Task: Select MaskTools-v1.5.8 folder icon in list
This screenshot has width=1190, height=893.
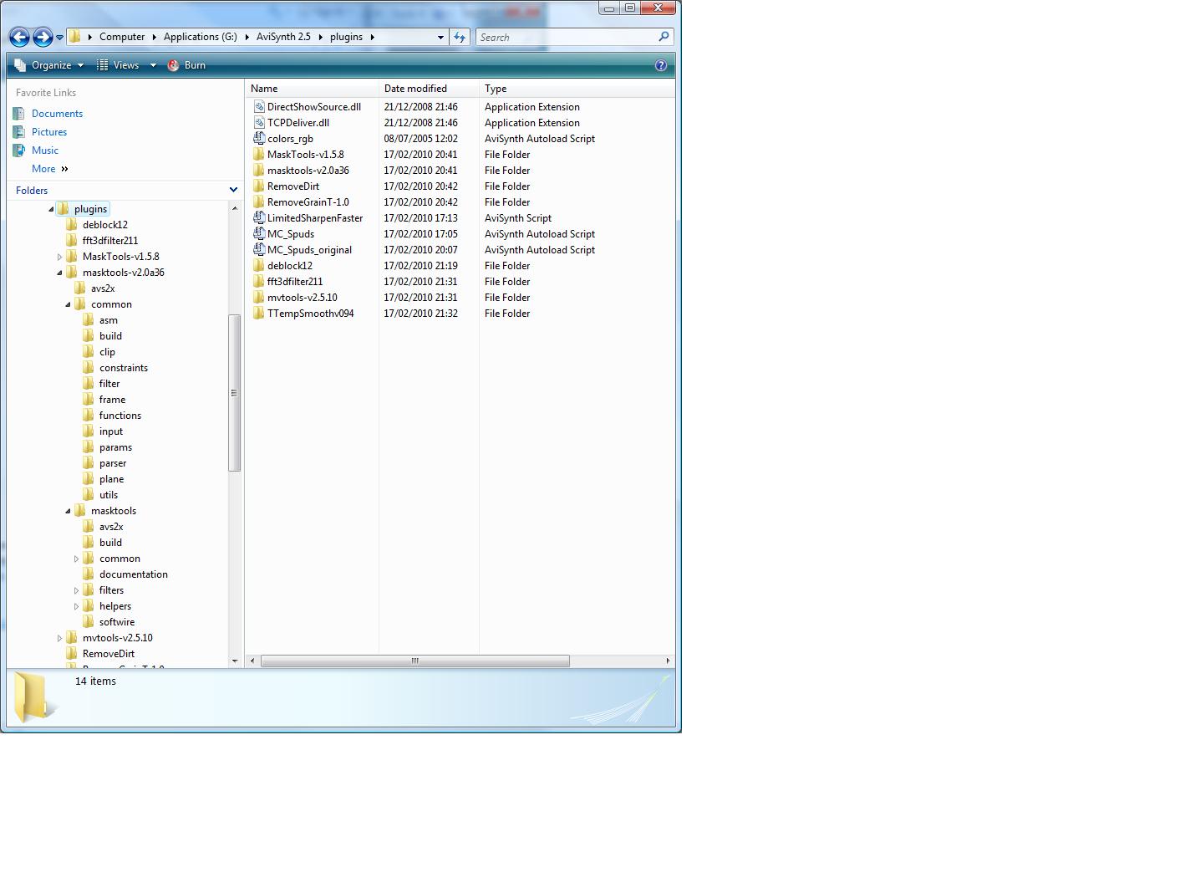Action: coord(259,155)
